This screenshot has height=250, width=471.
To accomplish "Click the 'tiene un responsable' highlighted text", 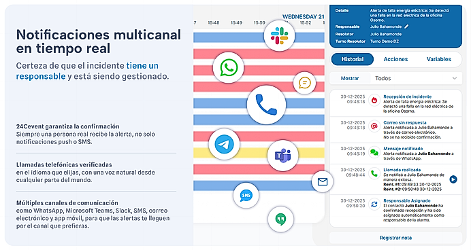I will (87, 71).
